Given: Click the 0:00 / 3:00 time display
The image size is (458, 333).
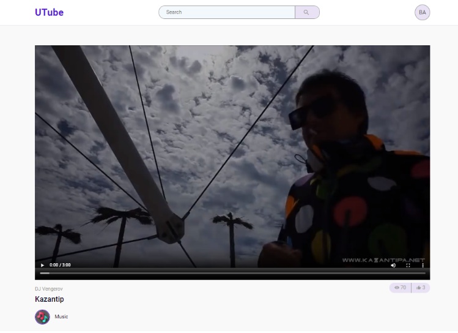Looking at the screenshot, I should [x=60, y=265].
